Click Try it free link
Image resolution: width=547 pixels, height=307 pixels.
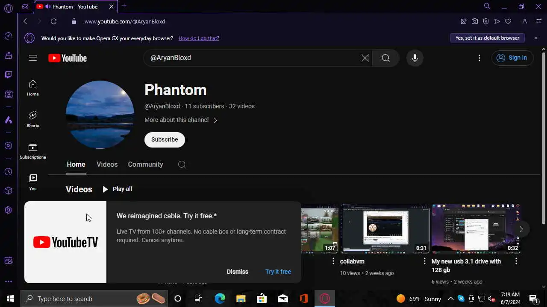(x=278, y=272)
